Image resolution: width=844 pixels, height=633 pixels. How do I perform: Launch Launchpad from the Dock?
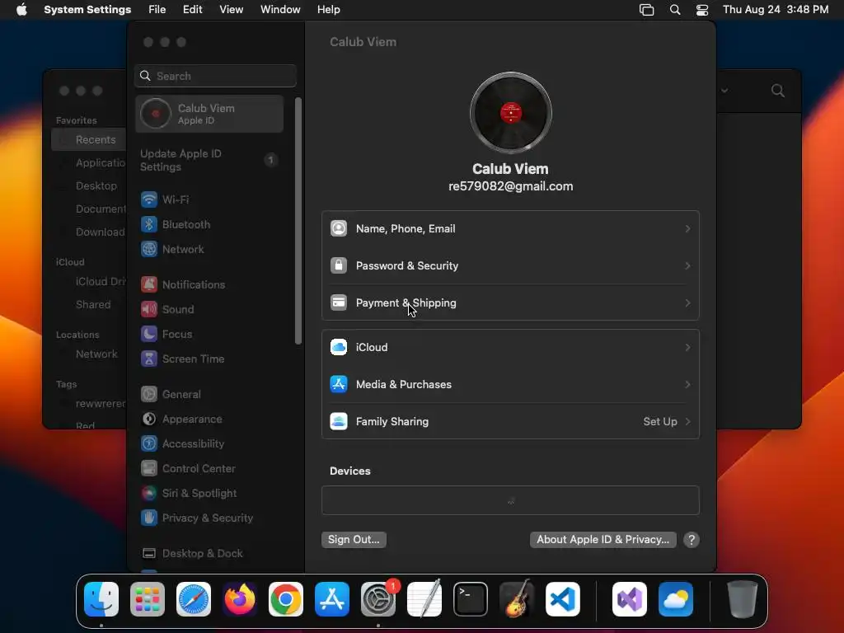148,599
